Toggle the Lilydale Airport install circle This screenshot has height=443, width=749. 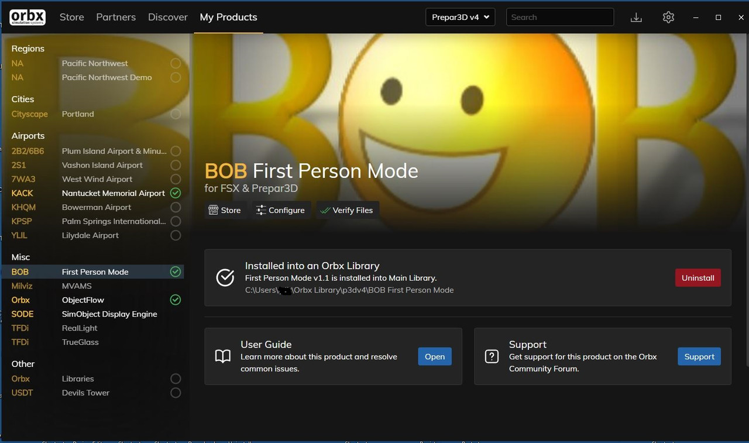tap(176, 235)
